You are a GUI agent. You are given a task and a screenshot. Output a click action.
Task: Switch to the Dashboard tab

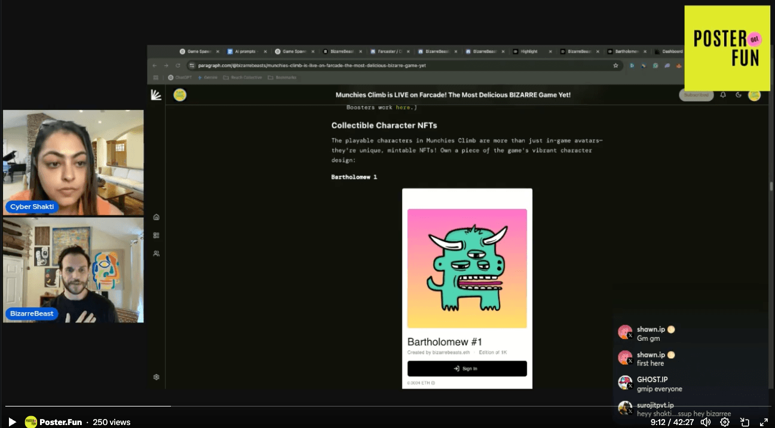click(x=668, y=51)
